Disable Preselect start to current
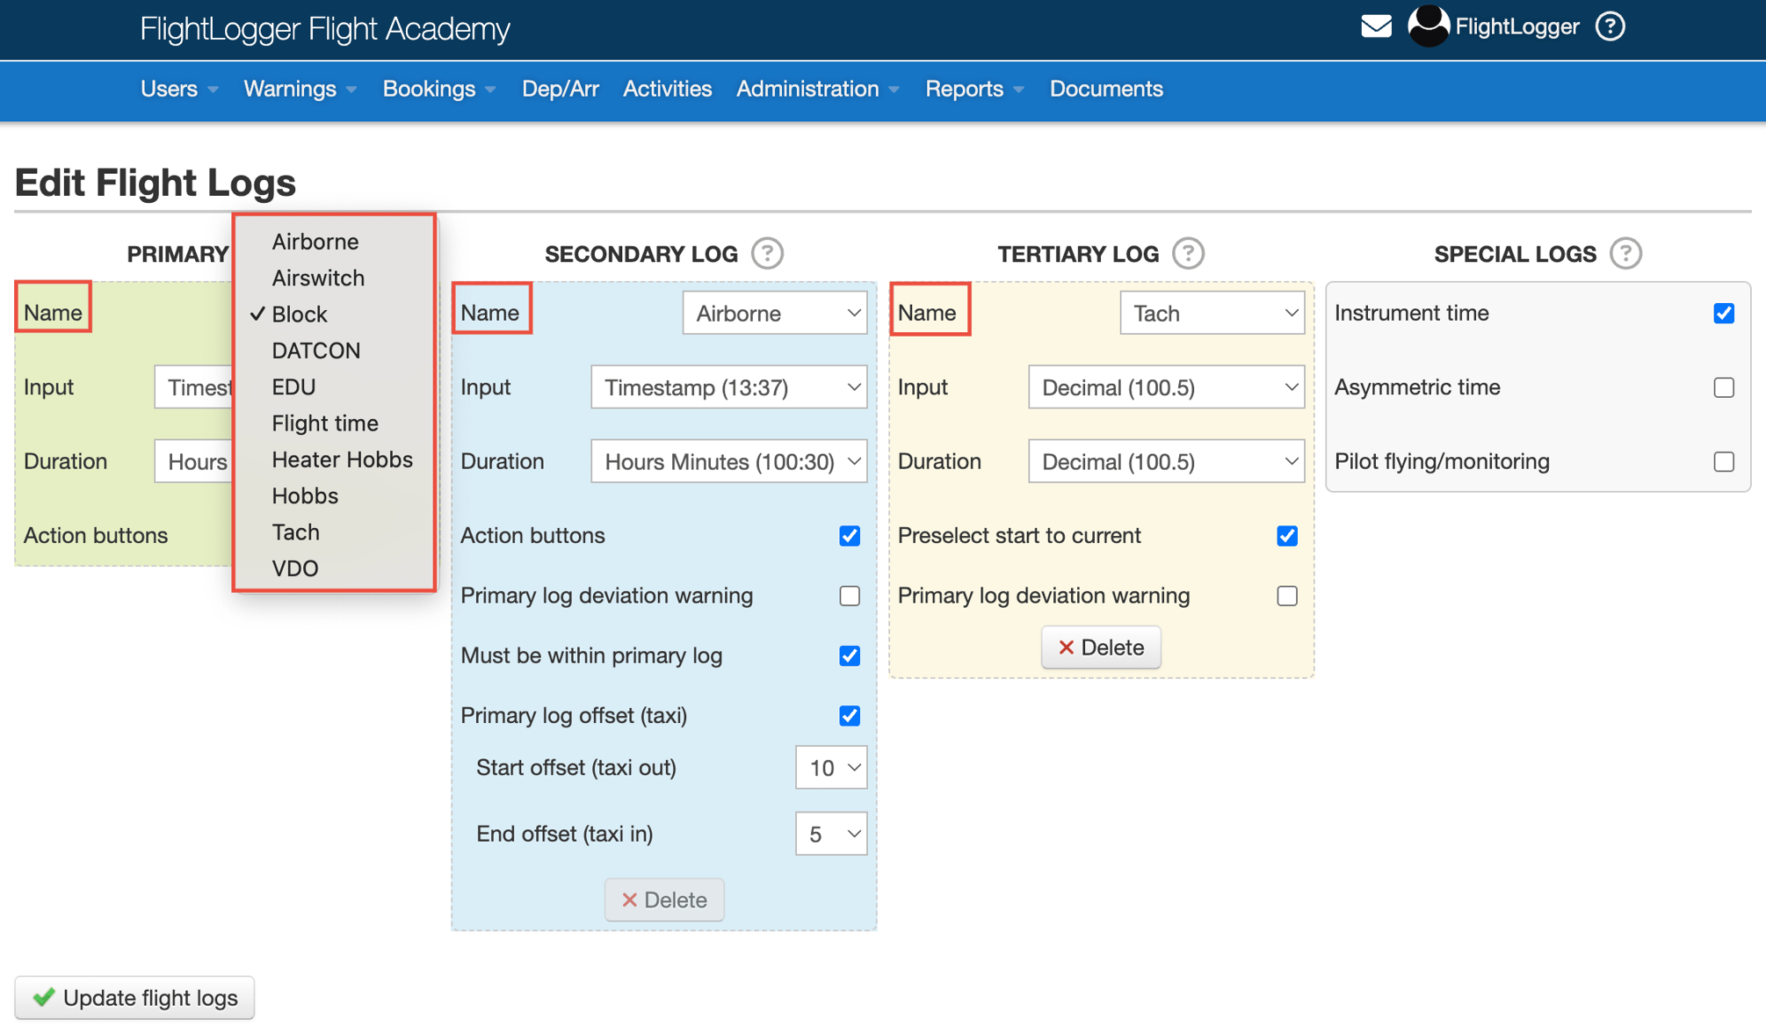Screen dimensions: 1766x1034 1286,536
